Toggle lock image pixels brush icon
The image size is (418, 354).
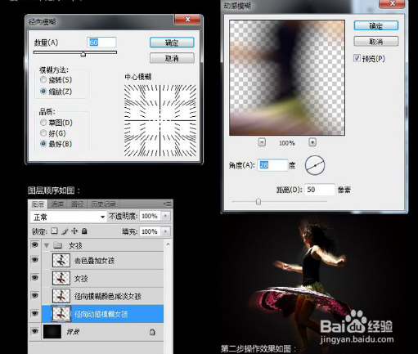65,231
